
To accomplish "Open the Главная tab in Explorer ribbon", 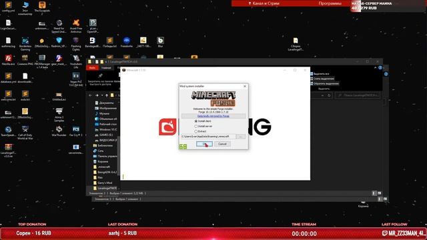I will click(106, 68).
